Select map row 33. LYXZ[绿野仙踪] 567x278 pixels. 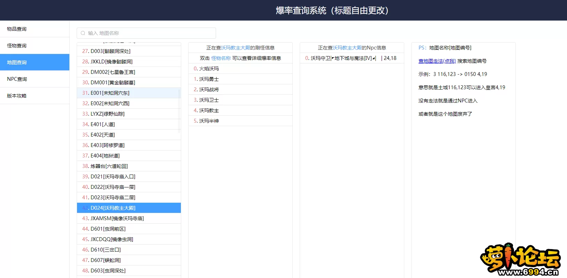pos(129,114)
